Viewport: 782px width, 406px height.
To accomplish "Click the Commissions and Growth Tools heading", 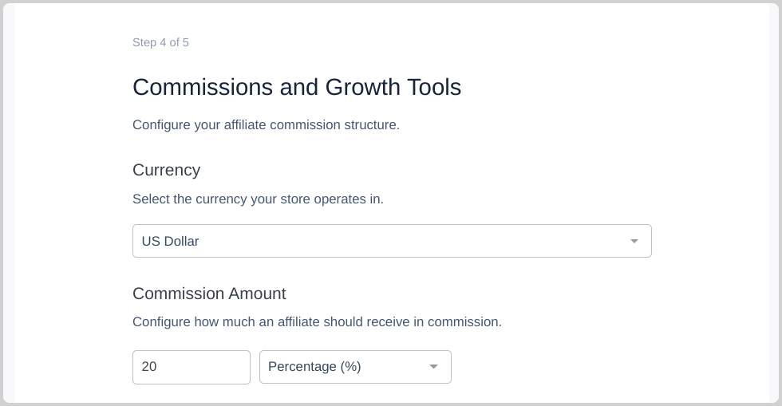I will (x=297, y=87).
